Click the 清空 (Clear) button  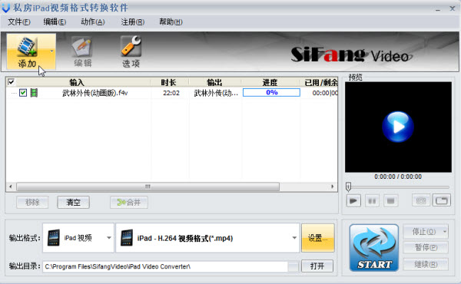(x=73, y=202)
